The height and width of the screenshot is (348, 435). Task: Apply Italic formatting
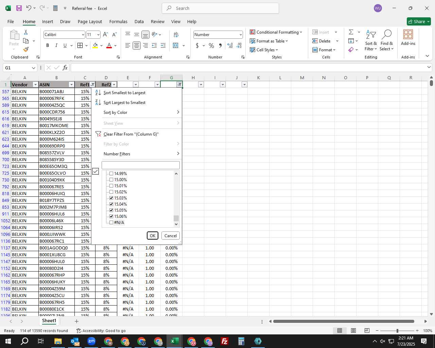(56, 46)
